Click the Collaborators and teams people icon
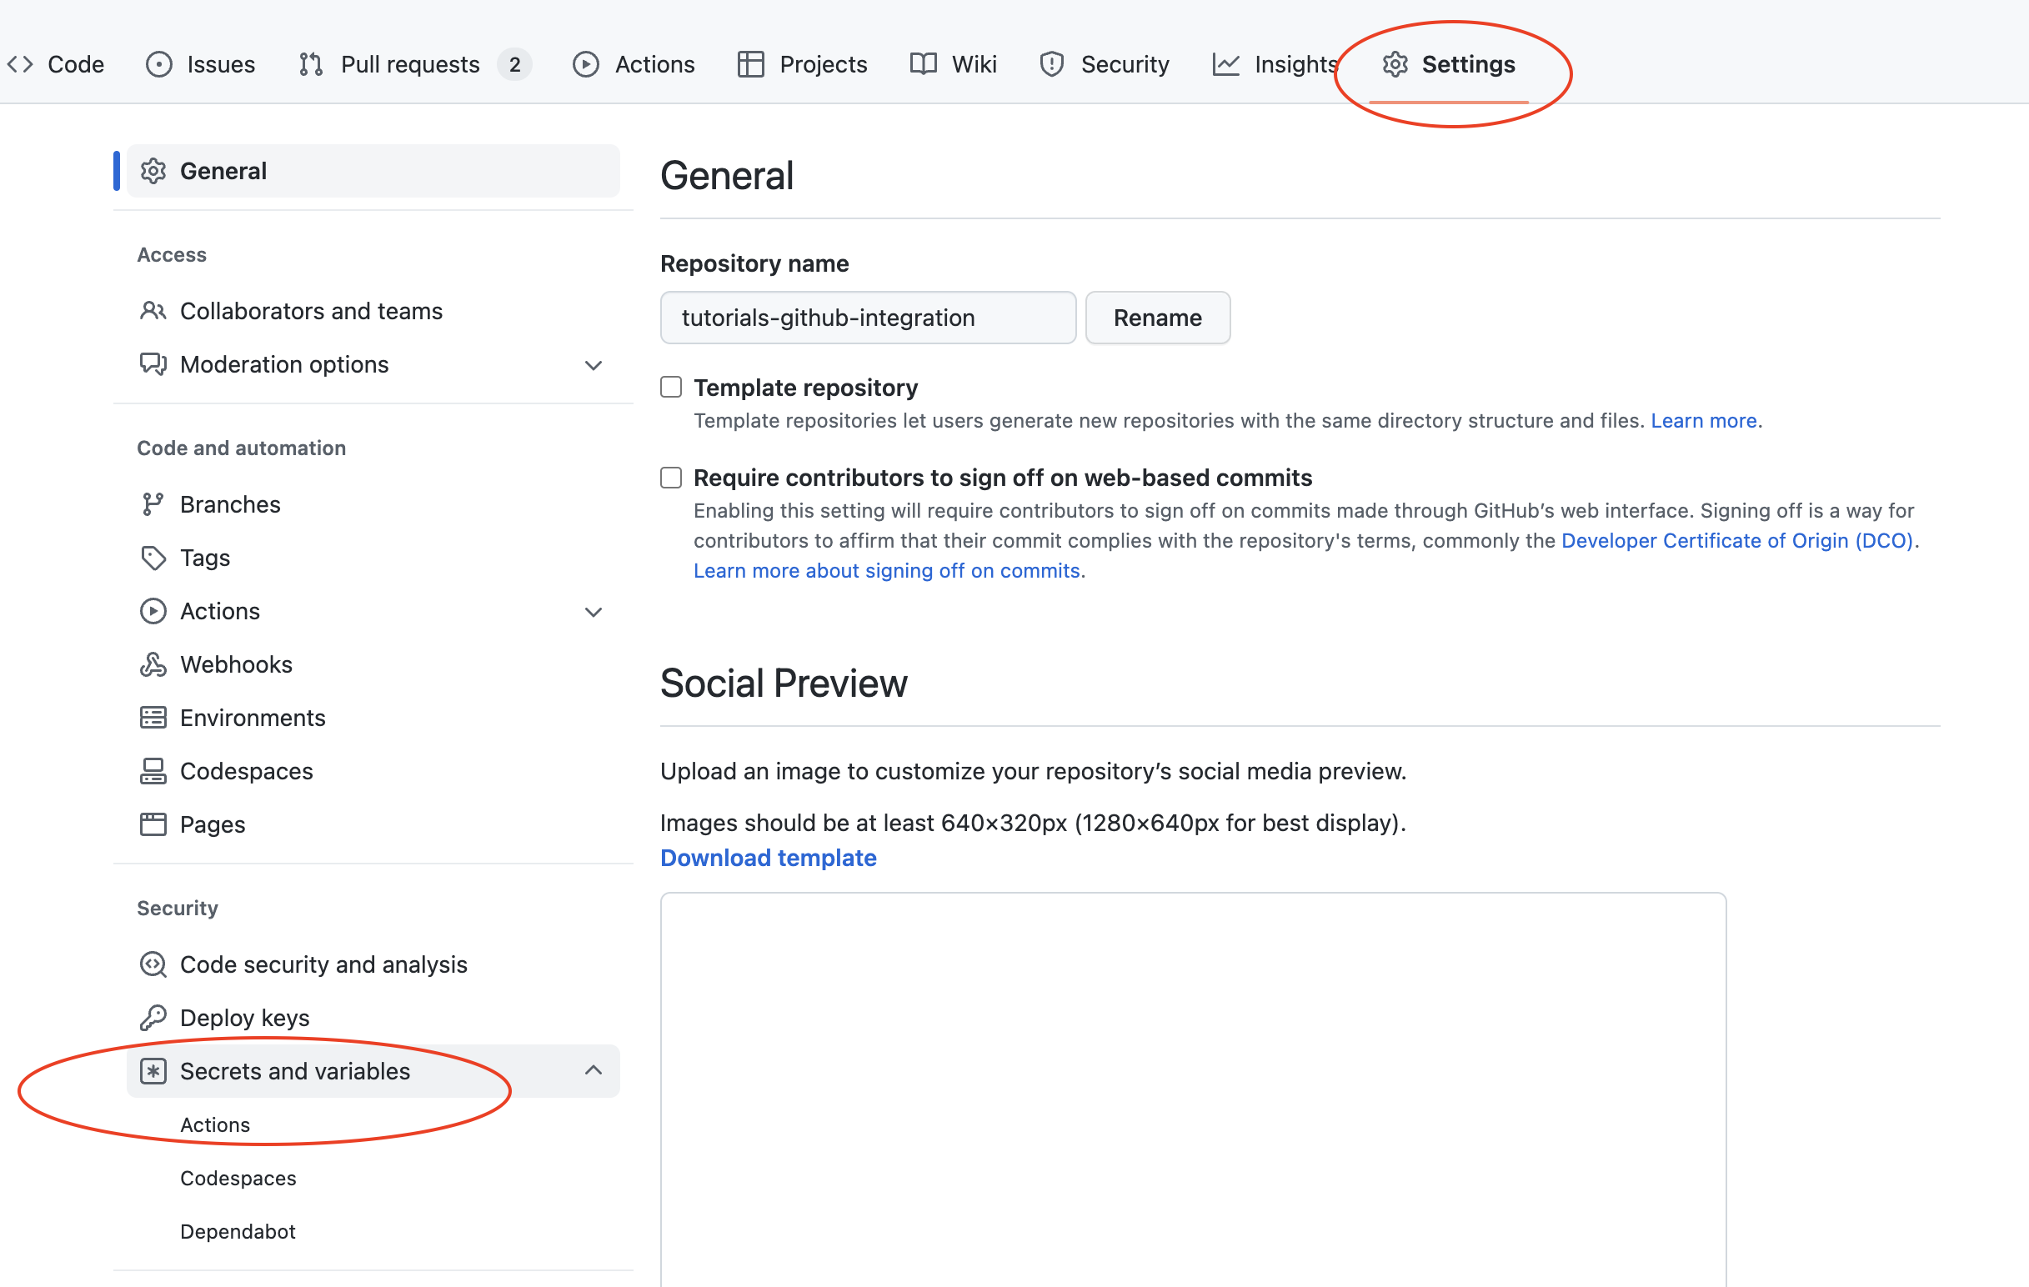 [x=153, y=311]
